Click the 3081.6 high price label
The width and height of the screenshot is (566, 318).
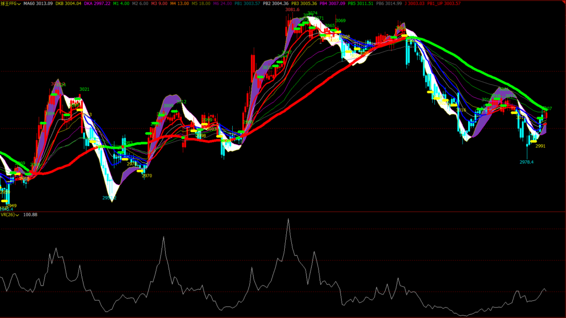pos(292,10)
